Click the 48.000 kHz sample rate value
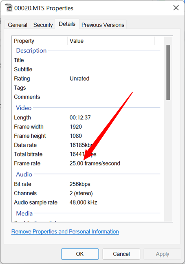The width and height of the screenshot is (185, 264). pos(83,202)
